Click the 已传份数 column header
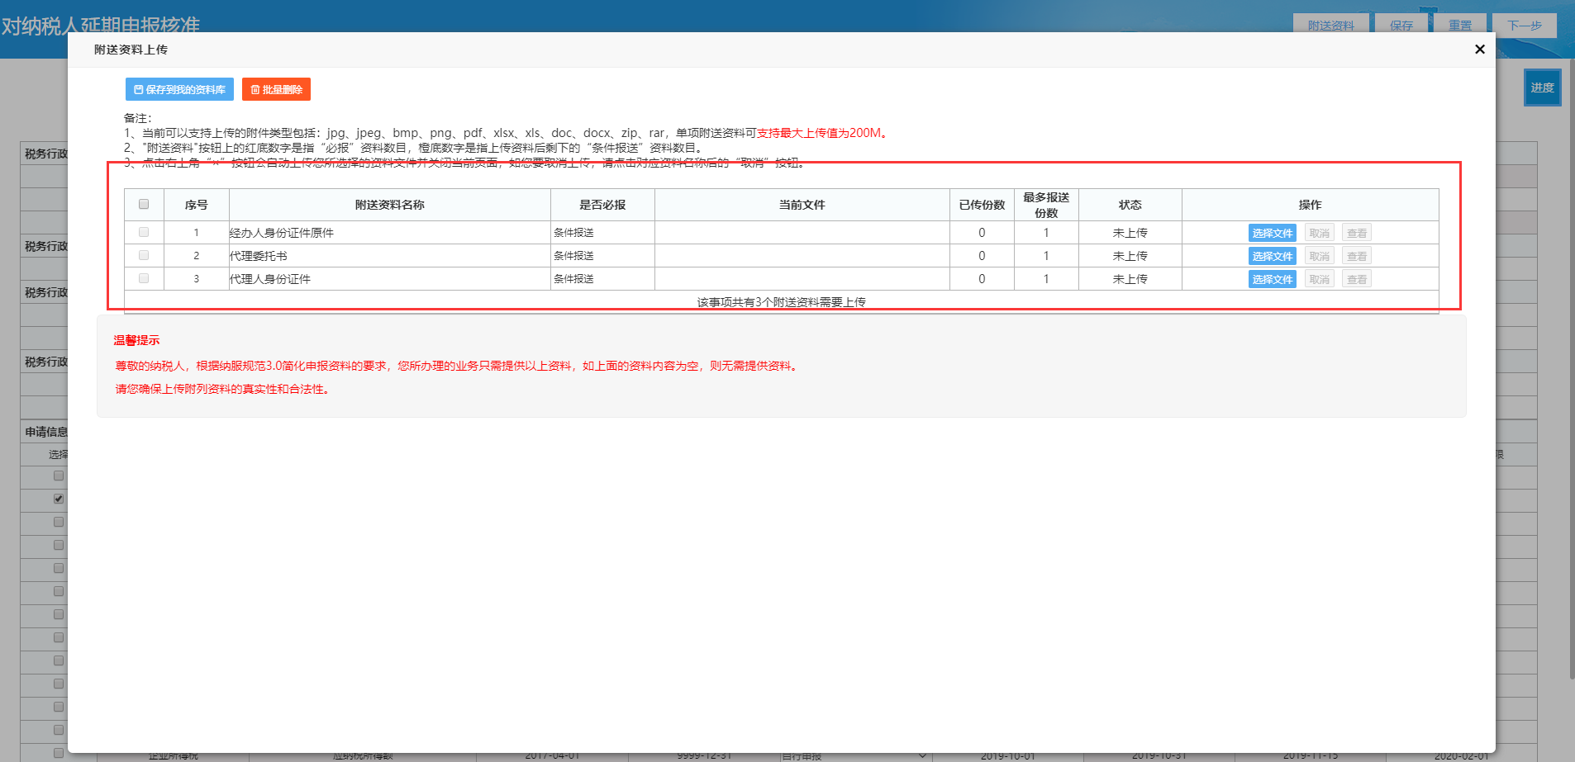 (982, 205)
